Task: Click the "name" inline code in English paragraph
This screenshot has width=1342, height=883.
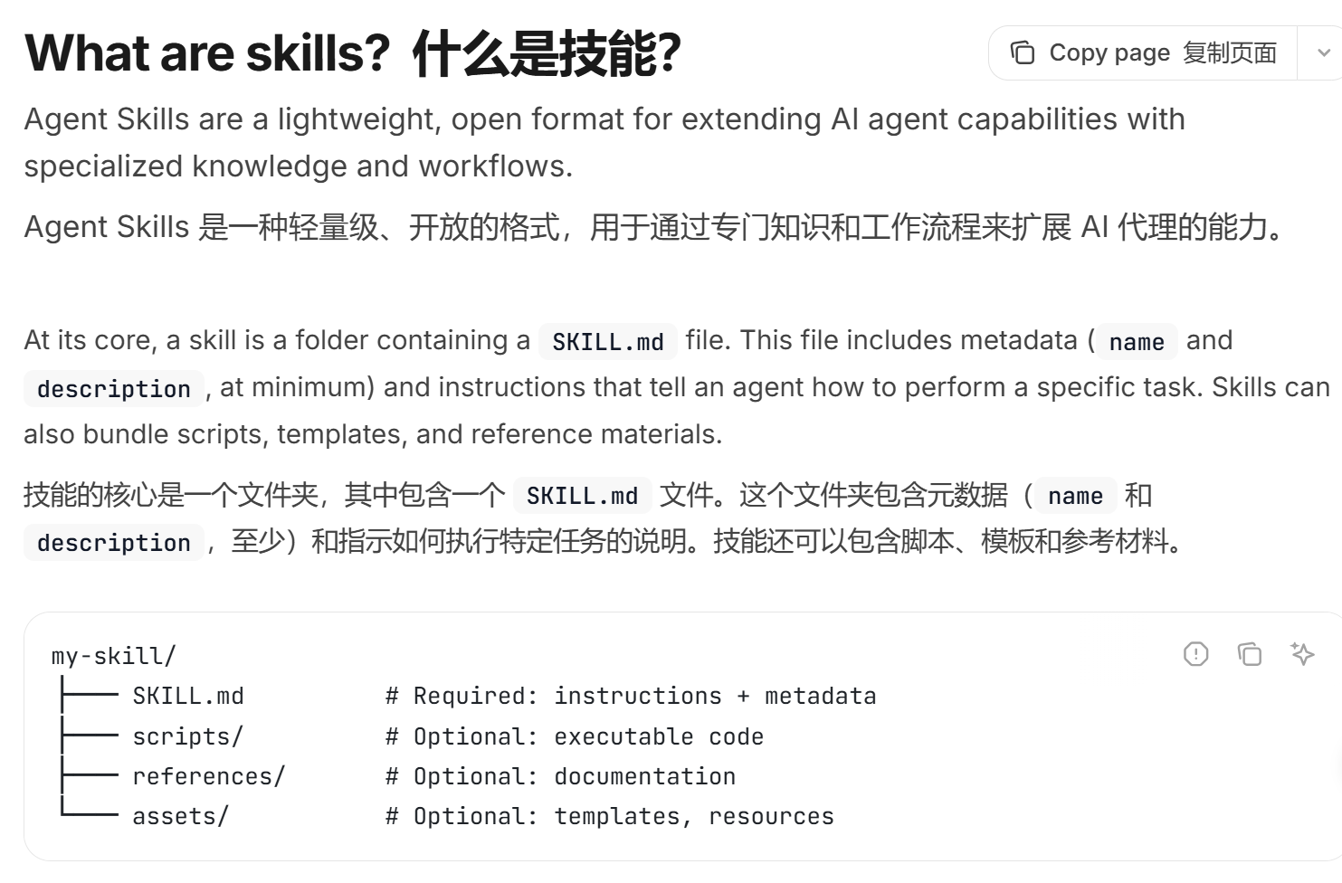Action: coord(1137,342)
